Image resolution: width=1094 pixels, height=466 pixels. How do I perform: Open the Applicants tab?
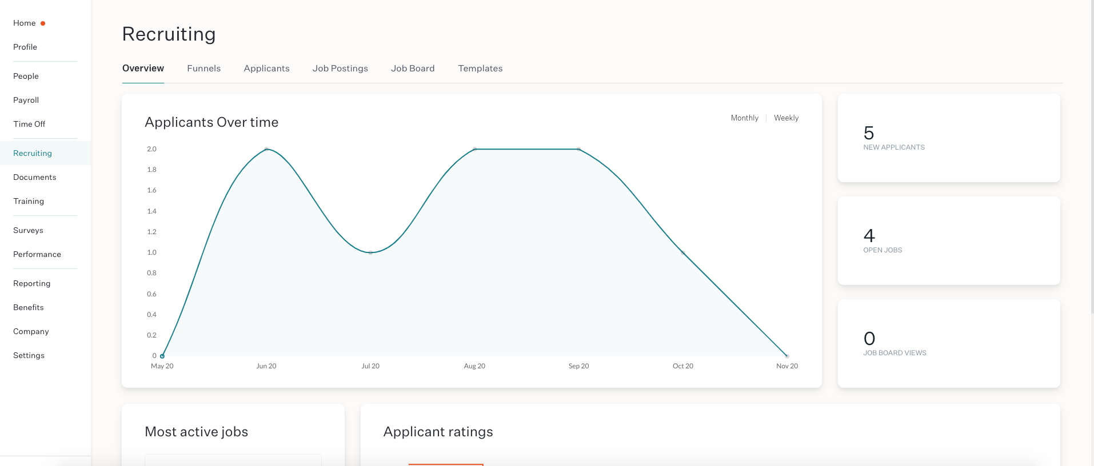[266, 69]
